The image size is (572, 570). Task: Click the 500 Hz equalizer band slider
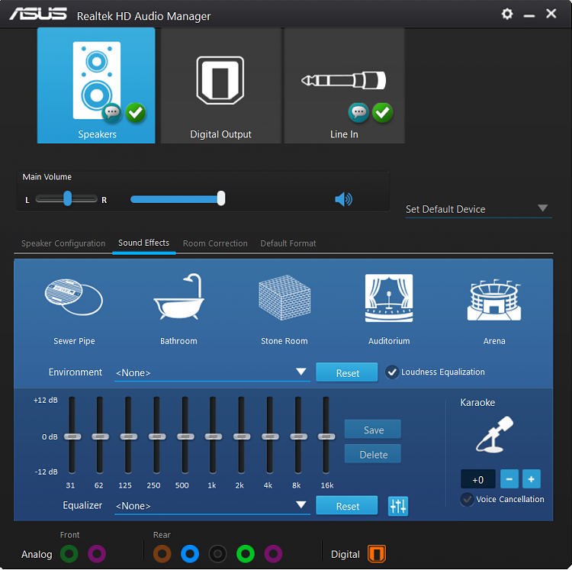coord(185,436)
